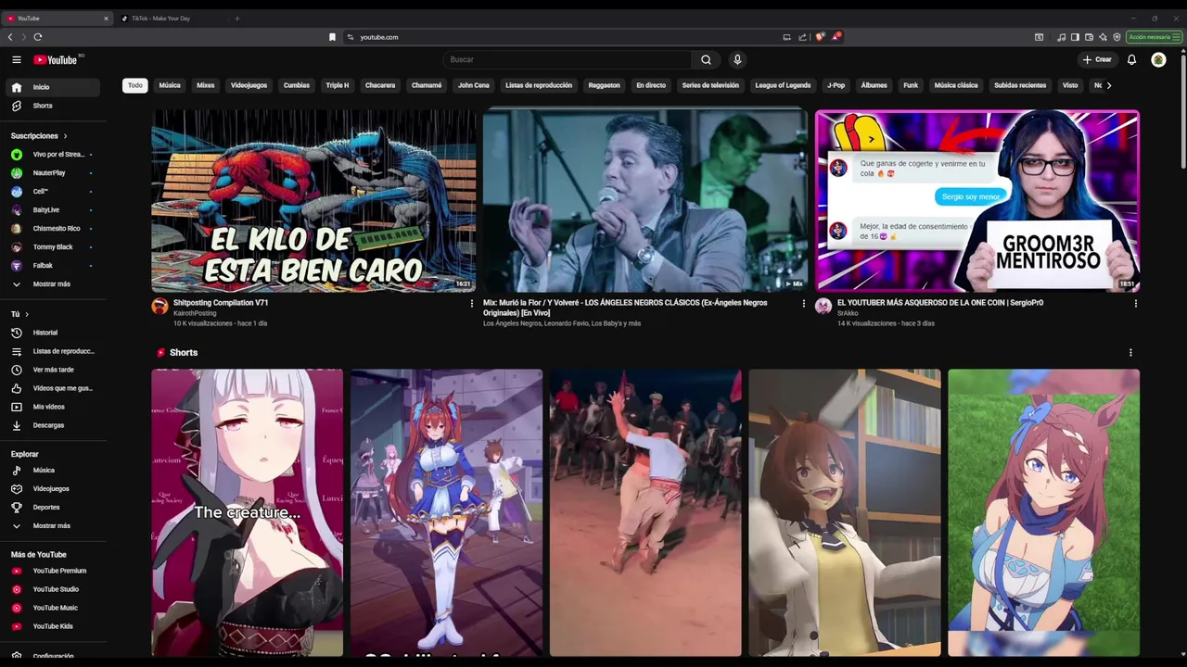Image resolution: width=1187 pixels, height=667 pixels.
Task: Select the Música filter chip
Action: coord(170,85)
